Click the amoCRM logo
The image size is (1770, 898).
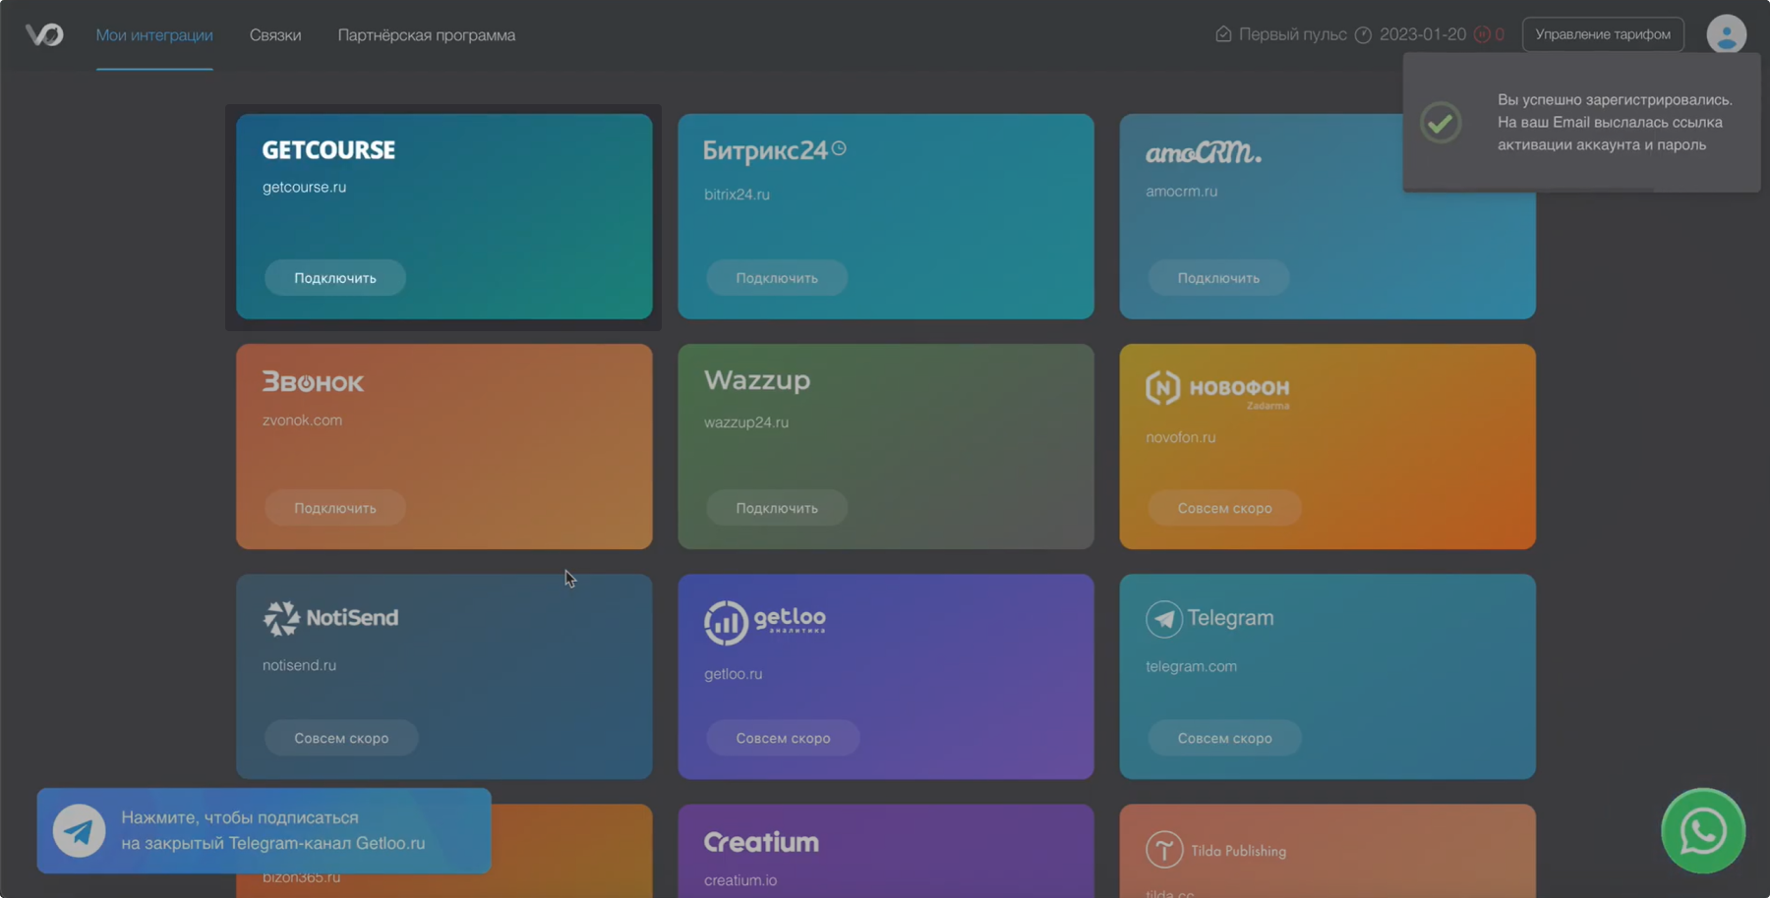(x=1204, y=152)
